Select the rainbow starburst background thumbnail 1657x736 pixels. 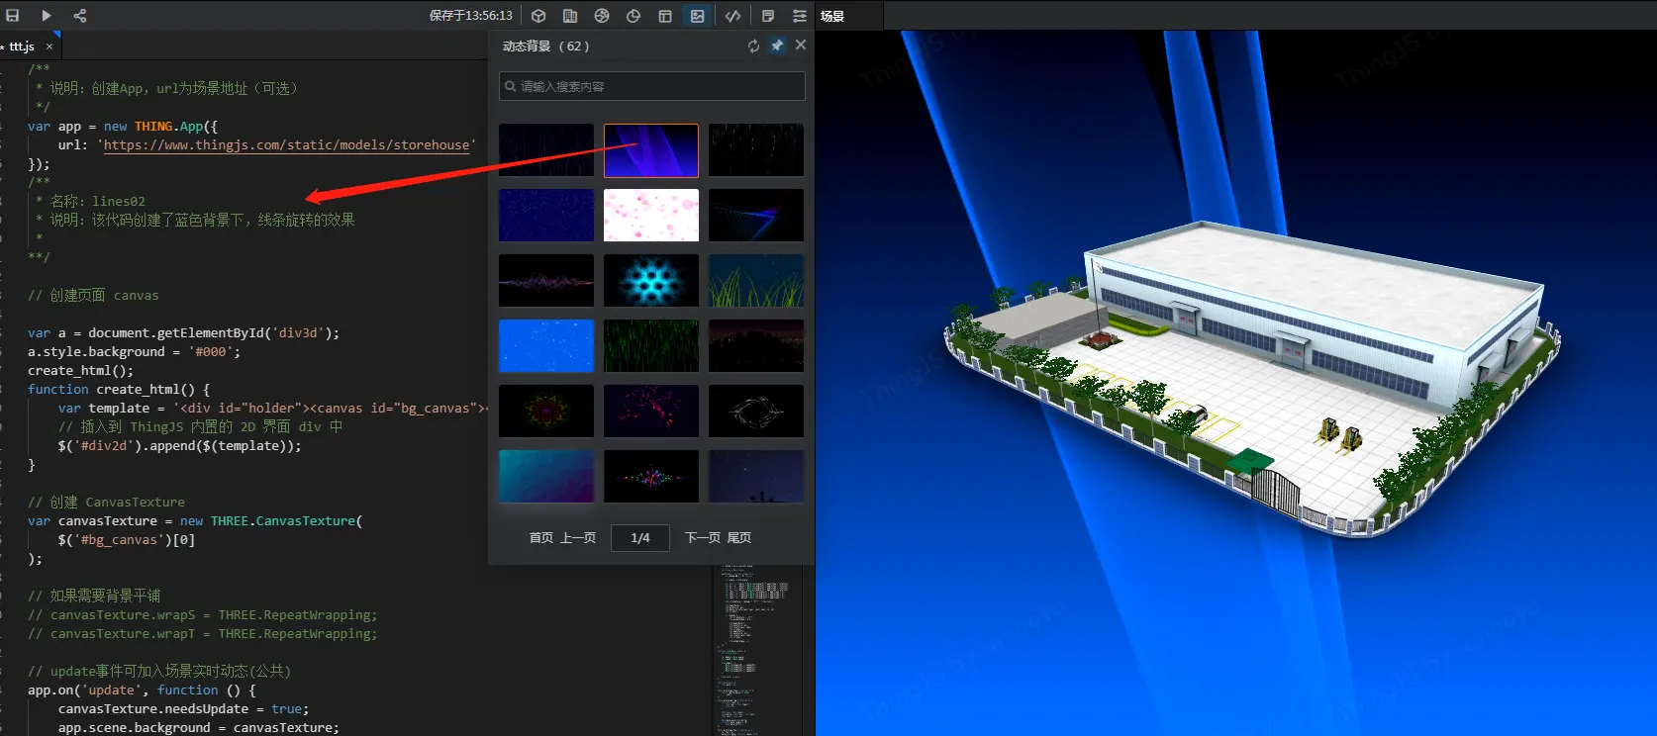click(x=651, y=477)
